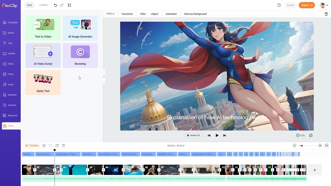This screenshot has width=331, height=186.
Task: Select the 'Demonstratio...' subtitle clip
Action: pos(130,154)
